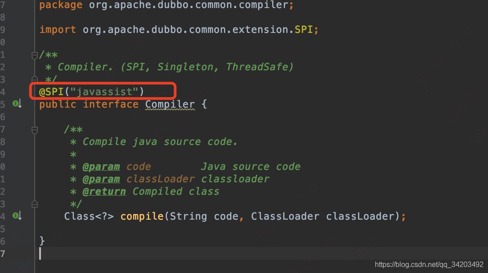Click the ClassLoader parameter type

tap(285, 217)
